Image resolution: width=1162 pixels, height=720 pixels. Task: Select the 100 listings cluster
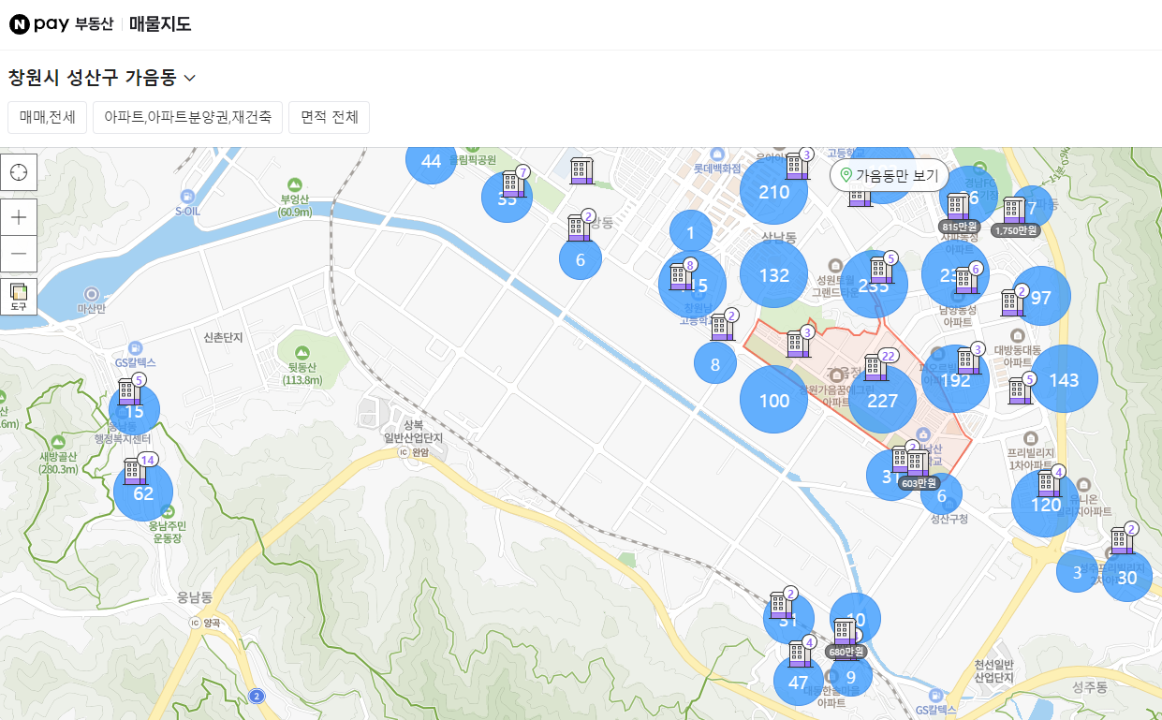774,401
